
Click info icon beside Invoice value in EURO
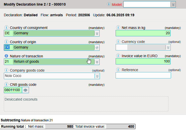pos(118,56)
